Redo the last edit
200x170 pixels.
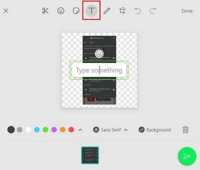(x=153, y=11)
